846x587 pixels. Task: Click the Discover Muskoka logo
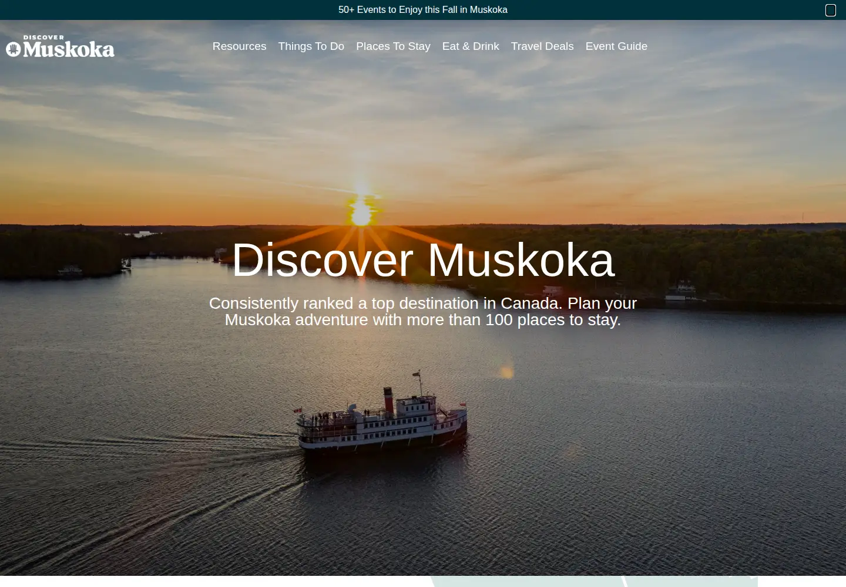tap(60, 46)
